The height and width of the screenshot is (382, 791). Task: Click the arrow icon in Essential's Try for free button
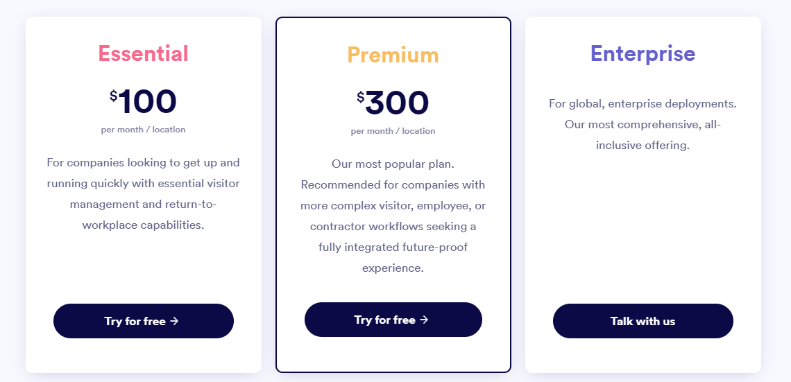(175, 321)
